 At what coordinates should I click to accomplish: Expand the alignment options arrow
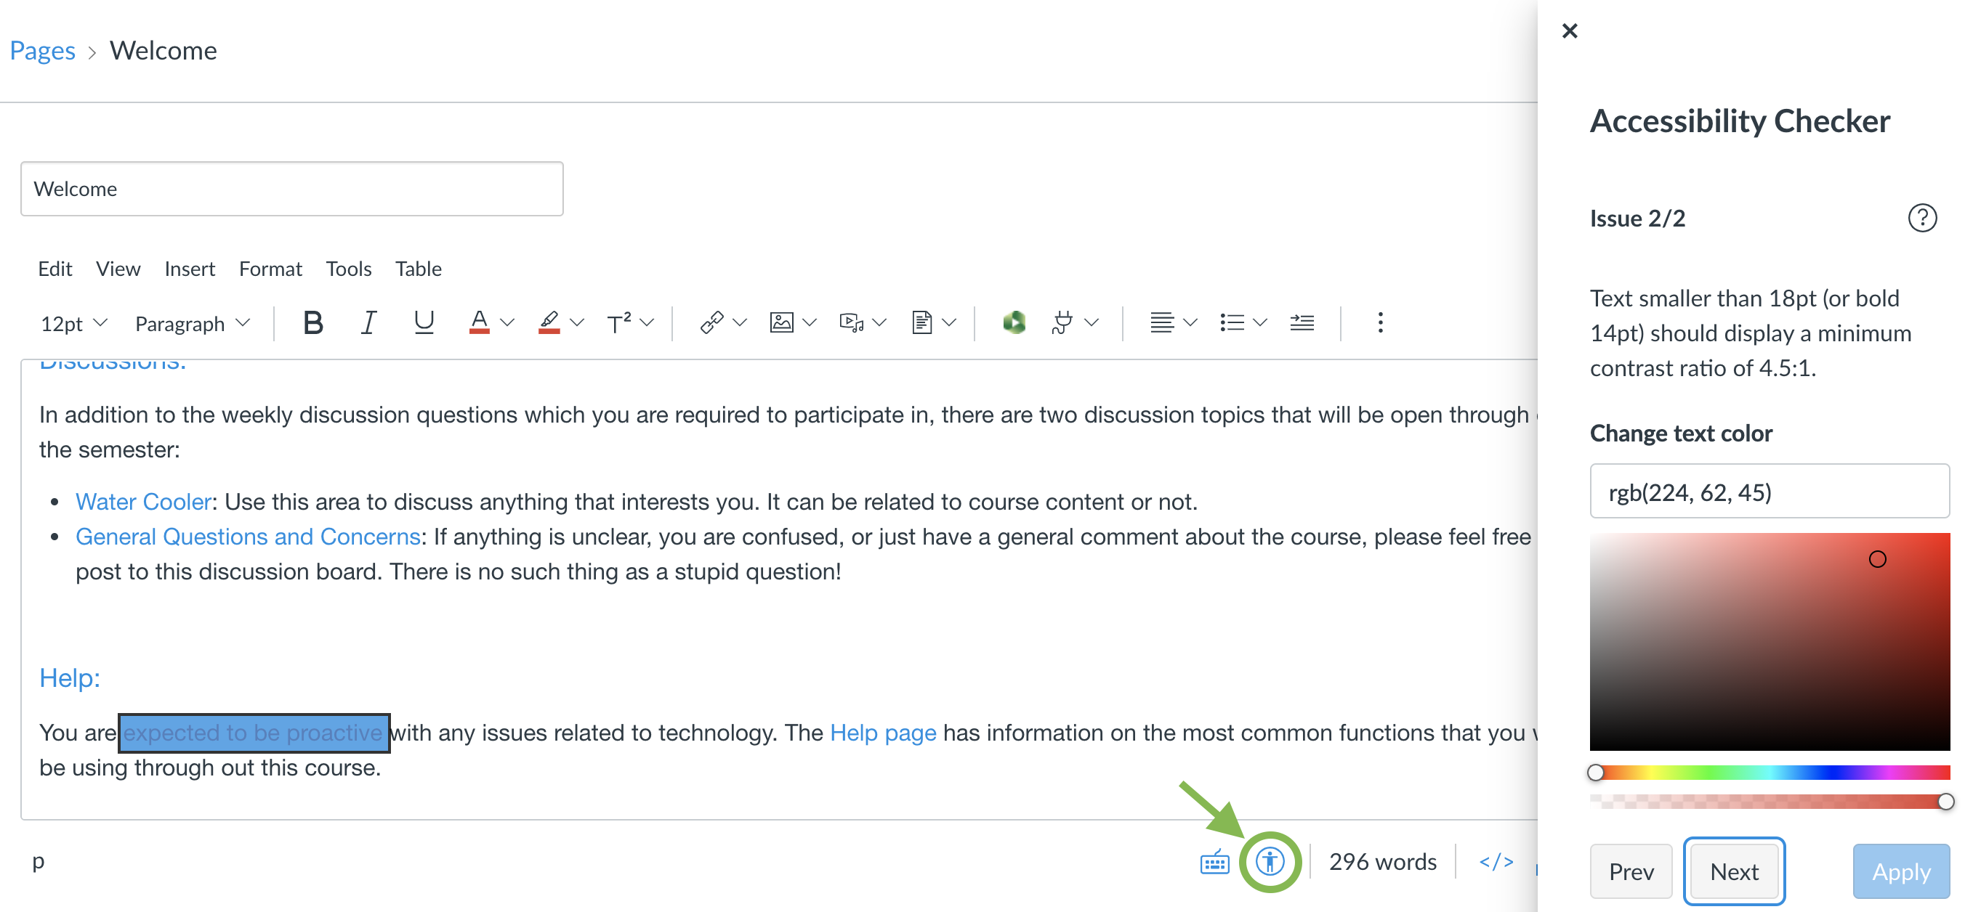coord(1190,322)
